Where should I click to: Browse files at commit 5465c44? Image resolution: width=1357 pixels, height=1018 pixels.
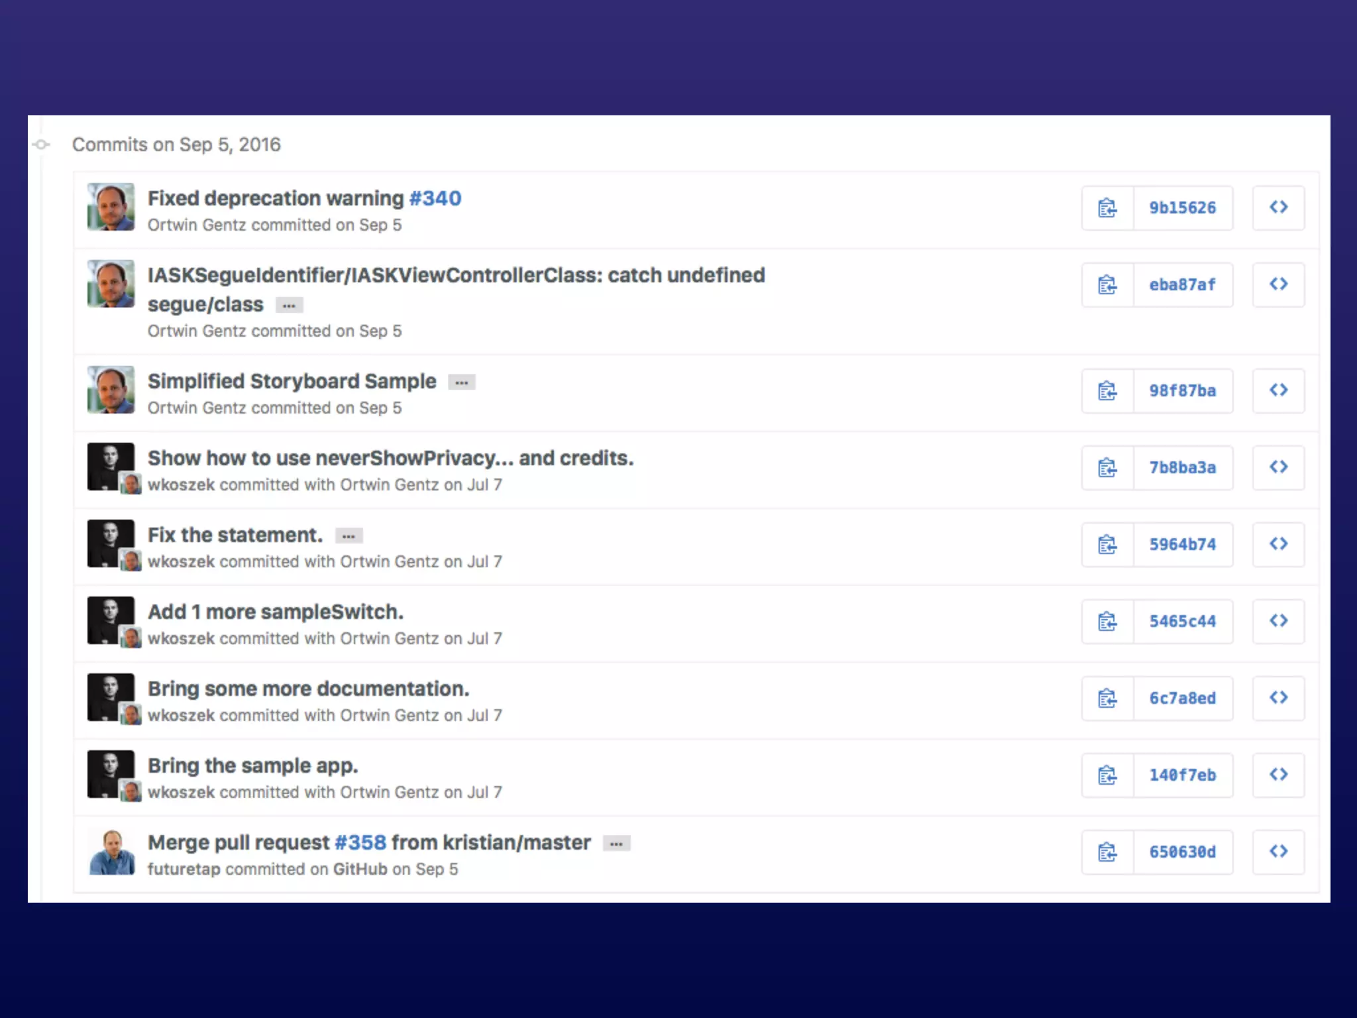[x=1278, y=622]
